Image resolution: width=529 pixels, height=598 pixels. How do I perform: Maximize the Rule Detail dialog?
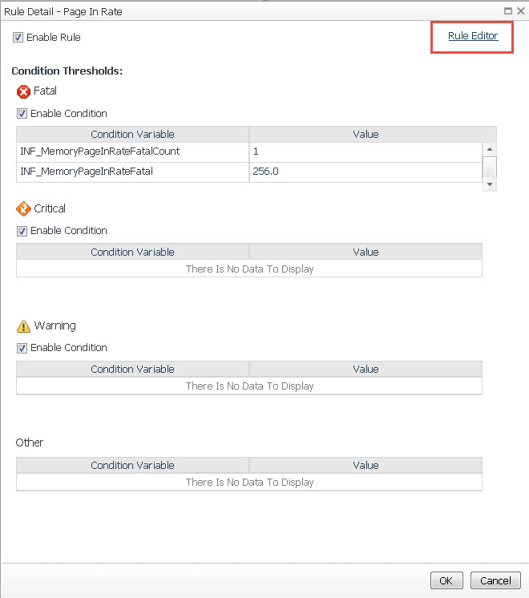508,11
